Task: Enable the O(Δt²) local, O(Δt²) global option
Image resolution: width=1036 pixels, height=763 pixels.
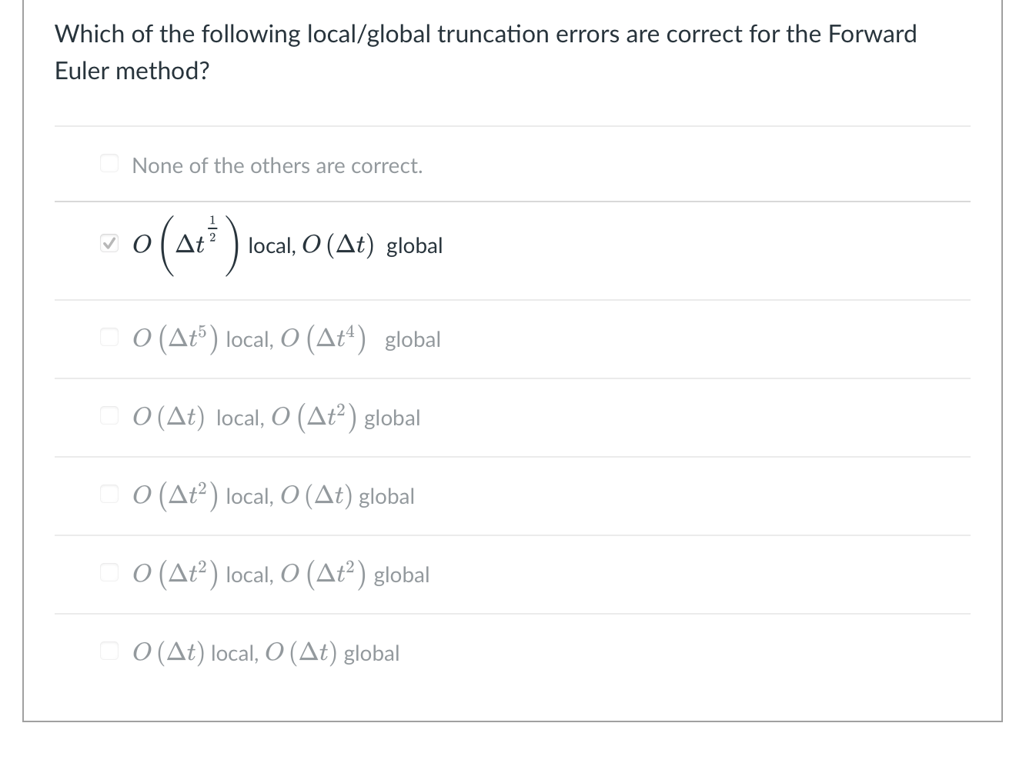Action: click(x=109, y=571)
